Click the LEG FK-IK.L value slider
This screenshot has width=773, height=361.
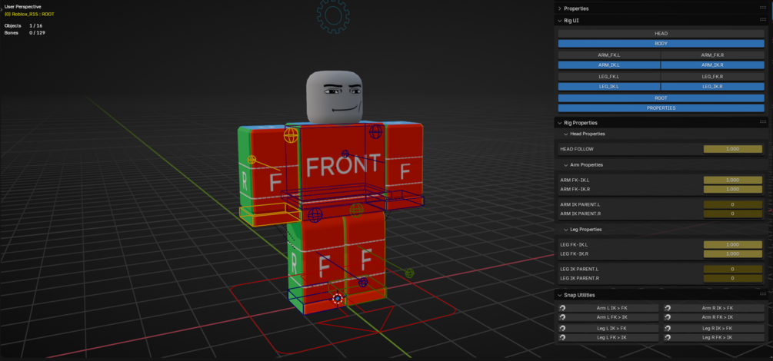tap(732, 245)
